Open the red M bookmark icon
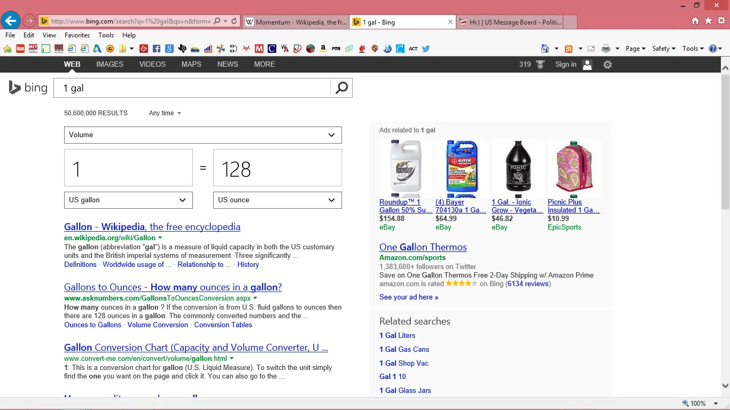Image resolution: width=730 pixels, height=410 pixels. click(259, 49)
